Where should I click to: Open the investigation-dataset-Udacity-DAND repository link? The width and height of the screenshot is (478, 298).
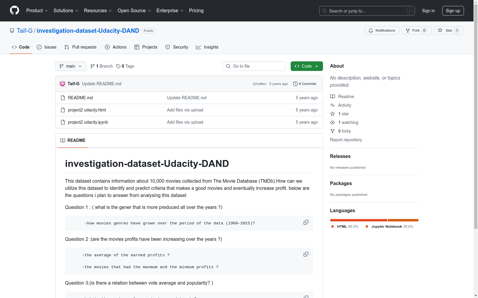[x=88, y=31]
